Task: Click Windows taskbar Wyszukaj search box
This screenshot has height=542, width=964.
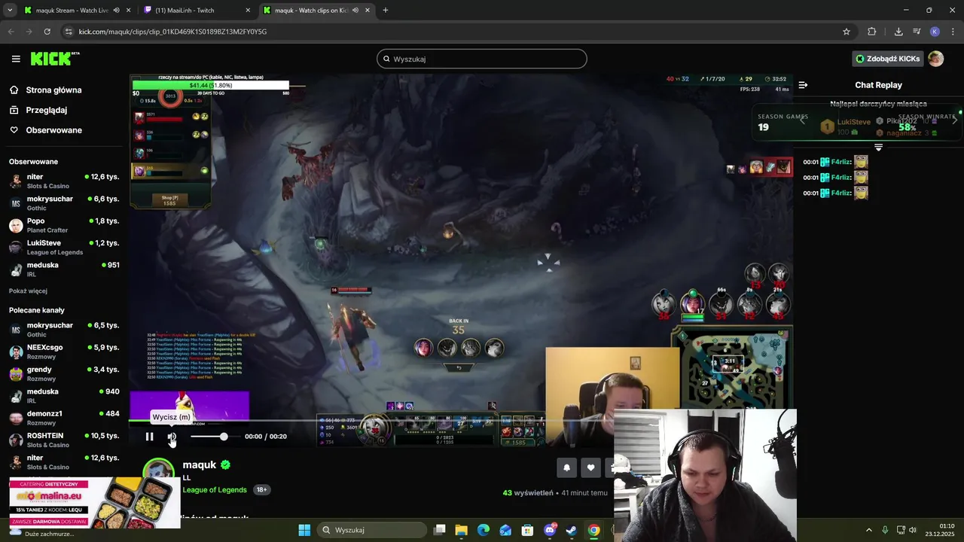Action: pyautogui.click(x=372, y=530)
